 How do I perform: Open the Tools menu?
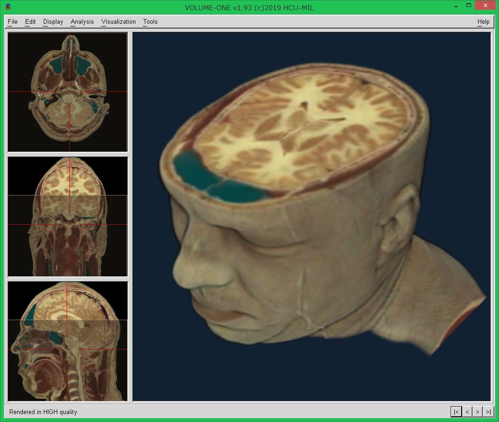click(x=150, y=21)
